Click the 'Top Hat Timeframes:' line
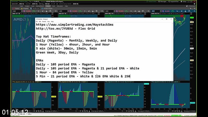Screen dimensions: 208x117 (54, 36)
